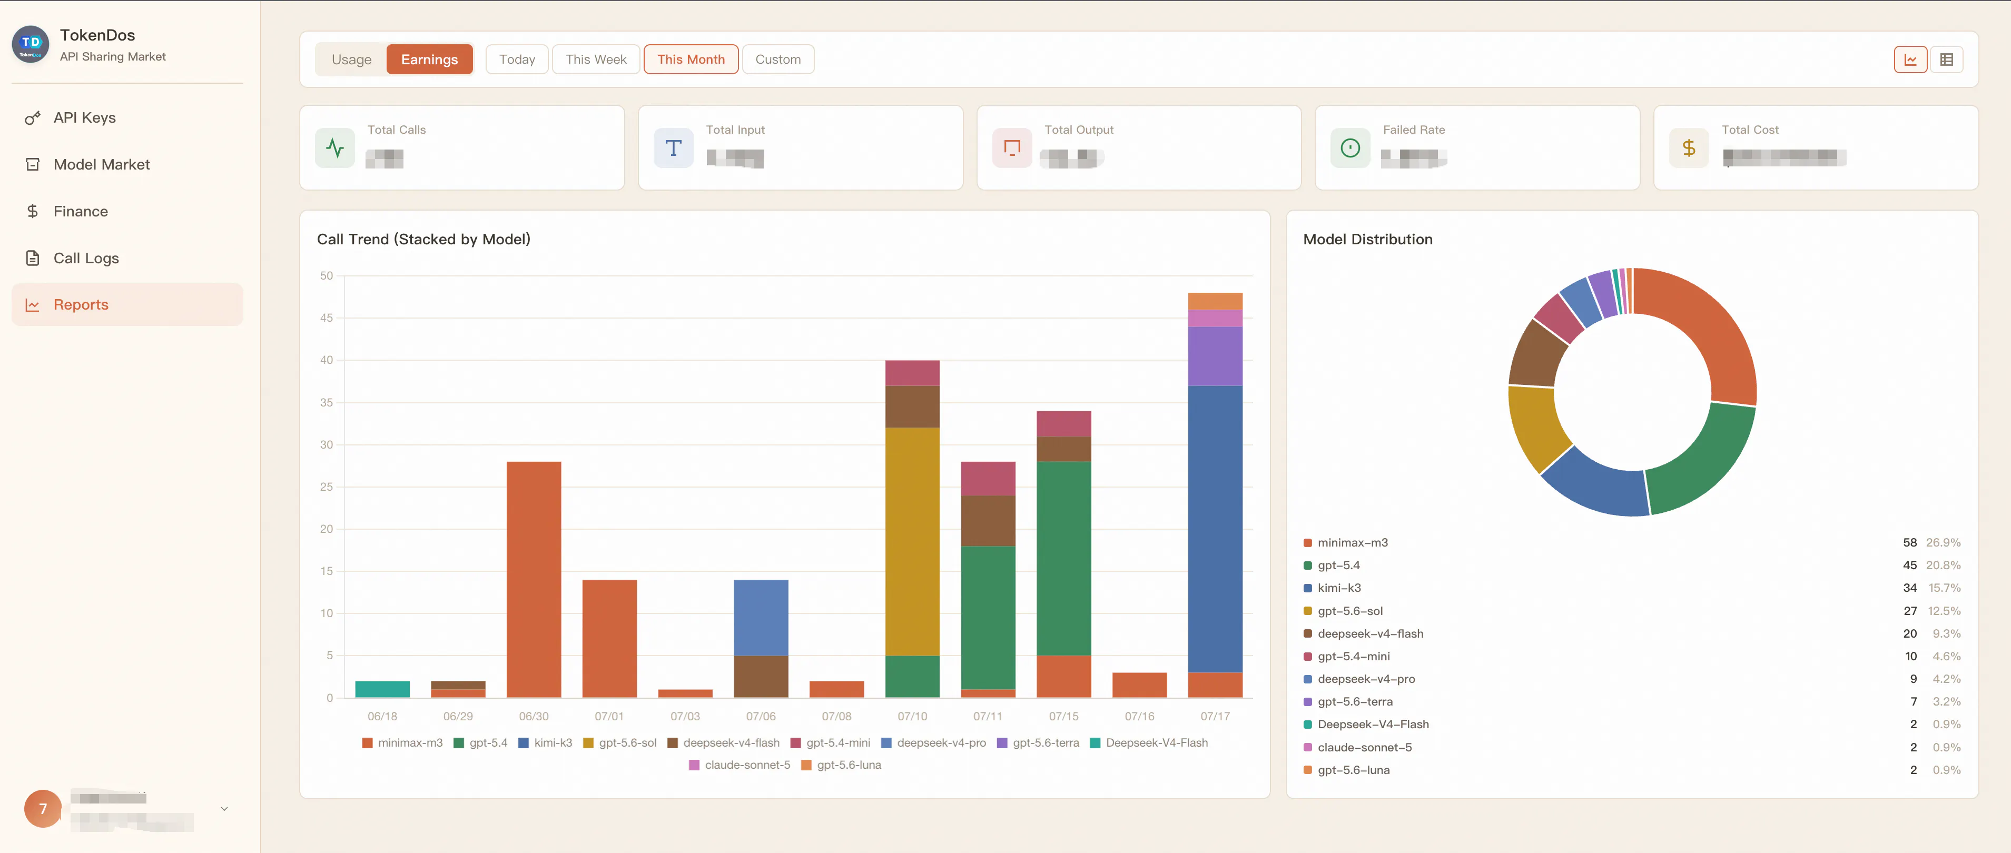Click the 26.9% value for minimax-m3

pos(1943,542)
